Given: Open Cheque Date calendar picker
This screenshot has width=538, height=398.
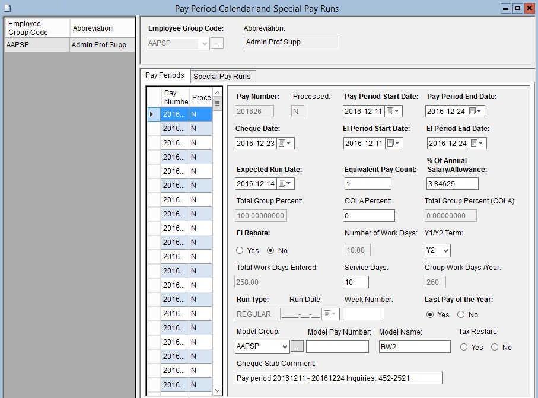Looking at the screenshot, I should pos(286,144).
